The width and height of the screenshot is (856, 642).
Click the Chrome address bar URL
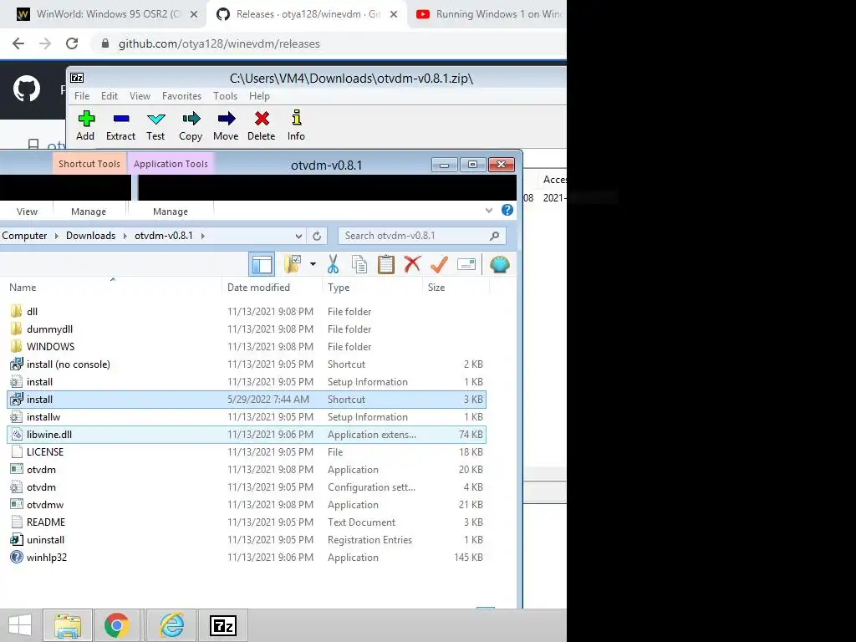click(219, 43)
